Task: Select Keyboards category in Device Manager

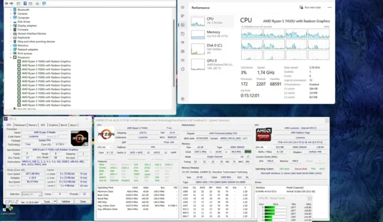Action: 24,38
